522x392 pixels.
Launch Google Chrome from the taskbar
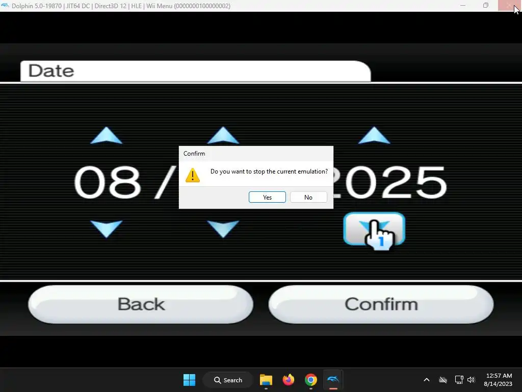(310, 380)
